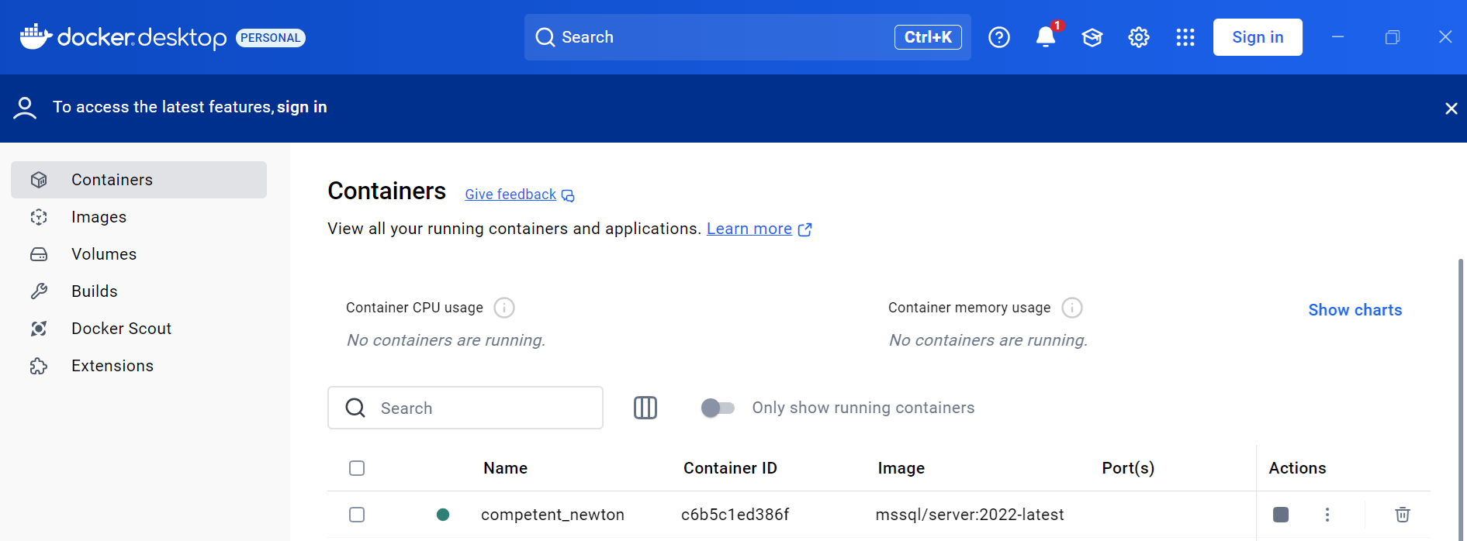The image size is (1467, 541).
Task: Click the Name column header
Action: 506,468
